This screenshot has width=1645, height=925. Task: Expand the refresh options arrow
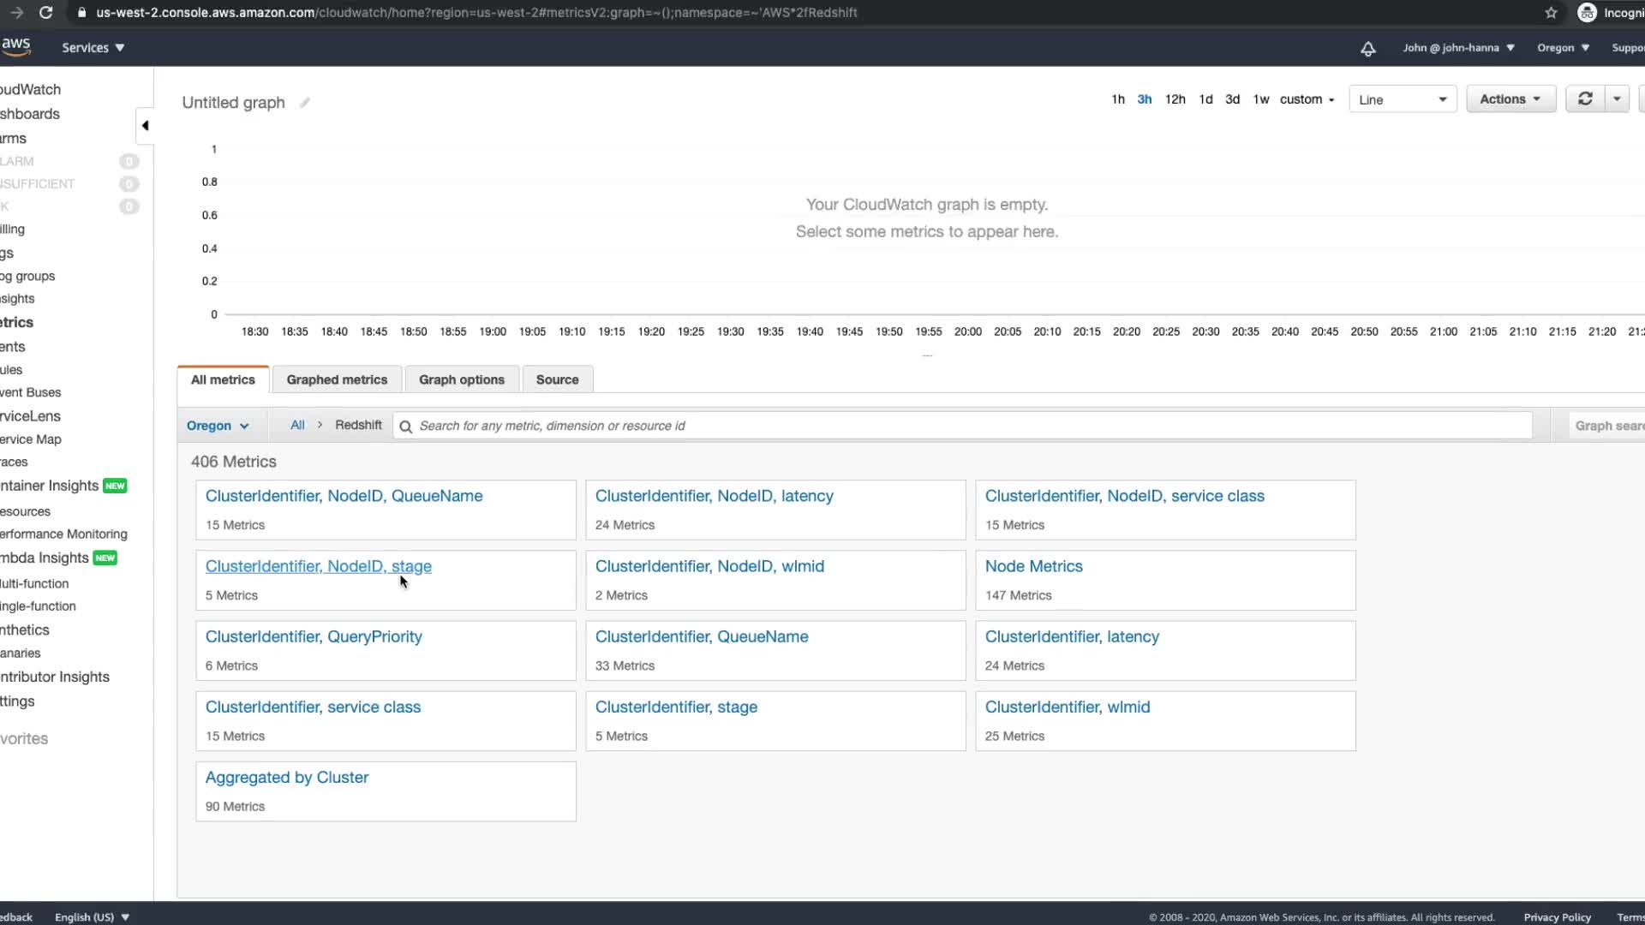click(x=1617, y=99)
